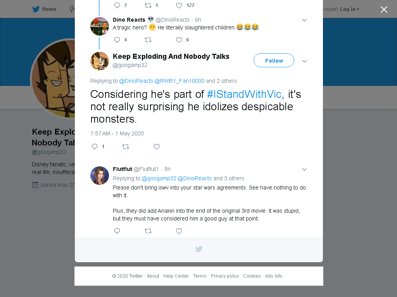This screenshot has width=397, height=297.
Task: View the Flutflut profile avatar
Action: click(100, 176)
